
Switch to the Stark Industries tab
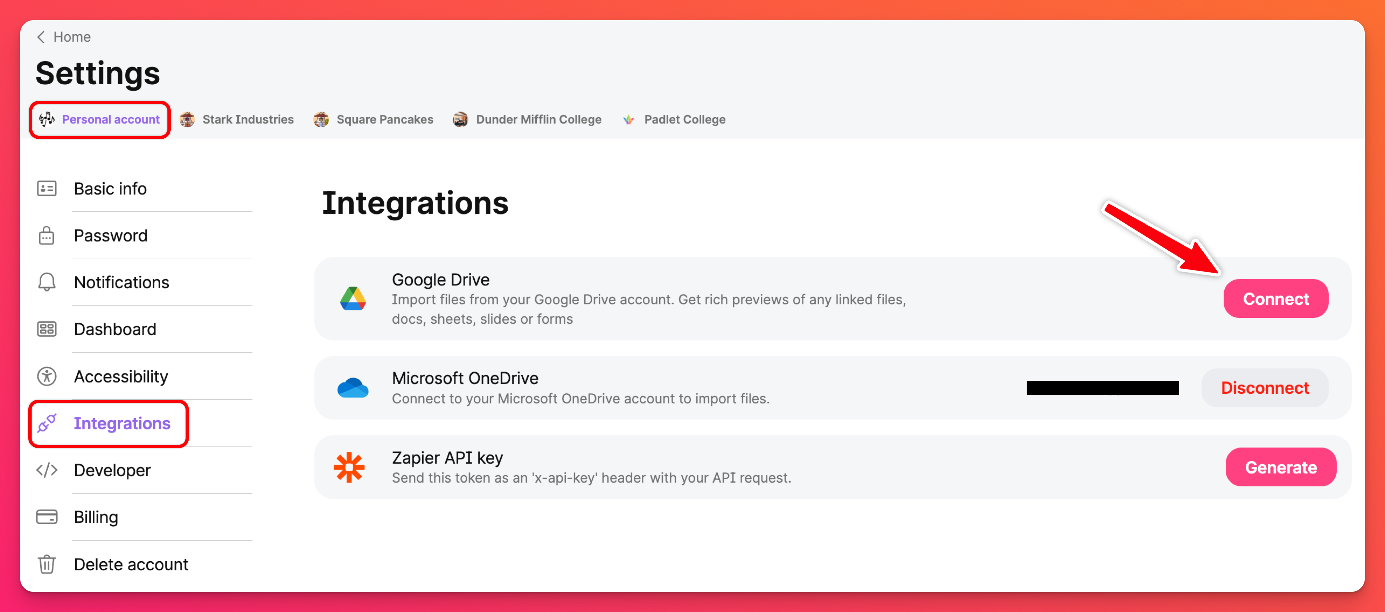pyautogui.click(x=237, y=119)
